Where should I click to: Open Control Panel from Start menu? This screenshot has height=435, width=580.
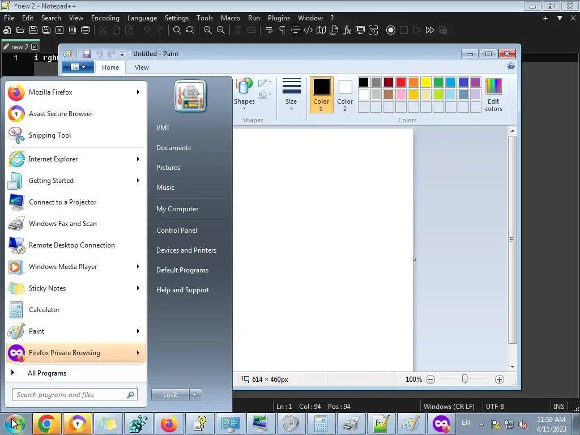[177, 231]
